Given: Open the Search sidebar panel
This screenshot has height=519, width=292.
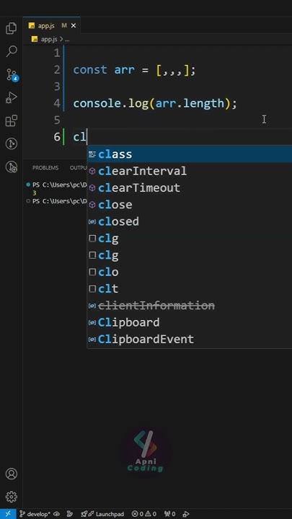Looking at the screenshot, I should [x=12, y=51].
